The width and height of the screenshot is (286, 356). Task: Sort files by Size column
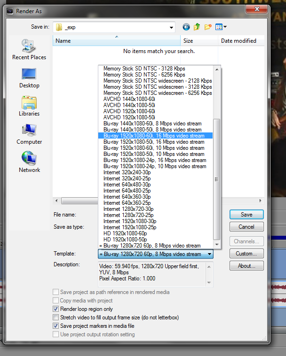point(199,41)
